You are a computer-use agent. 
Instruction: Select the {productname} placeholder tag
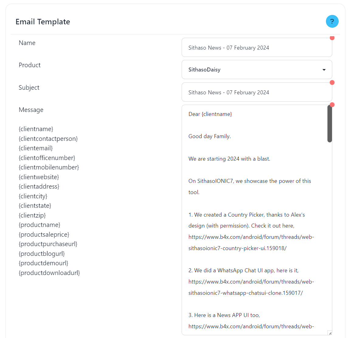pos(39,225)
